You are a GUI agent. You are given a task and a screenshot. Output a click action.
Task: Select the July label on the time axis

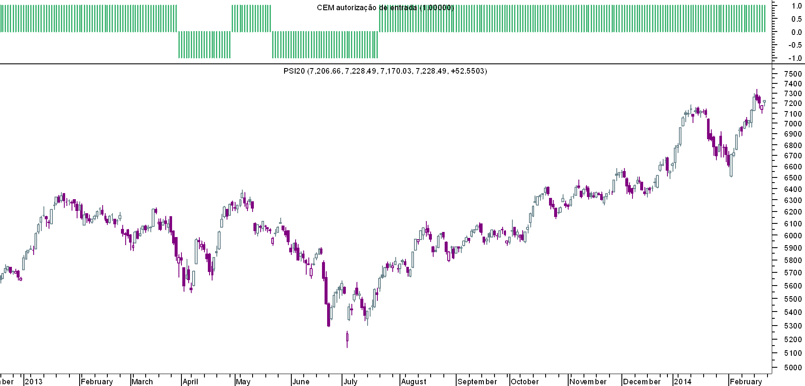[351, 381]
